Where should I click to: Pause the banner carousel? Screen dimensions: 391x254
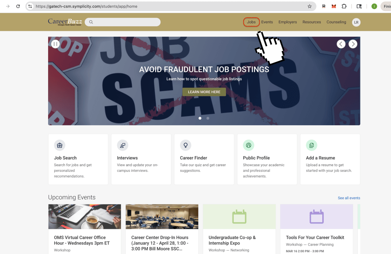click(x=55, y=44)
